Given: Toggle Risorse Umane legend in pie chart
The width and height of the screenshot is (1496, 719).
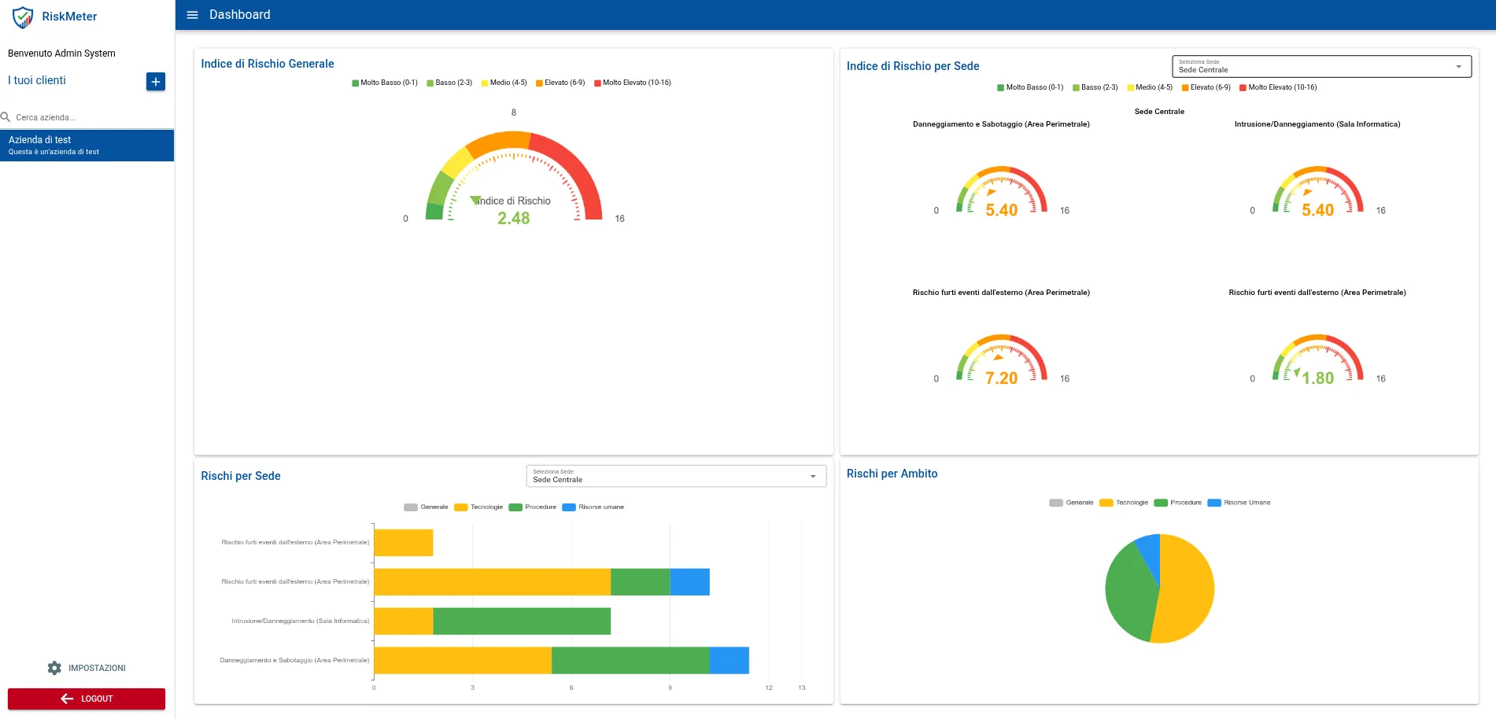Looking at the screenshot, I should pyautogui.click(x=1239, y=503).
